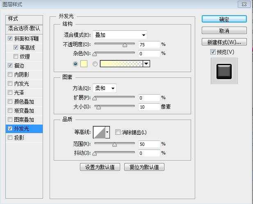Open the 渐变叠加 style settings

tap(24, 111)
